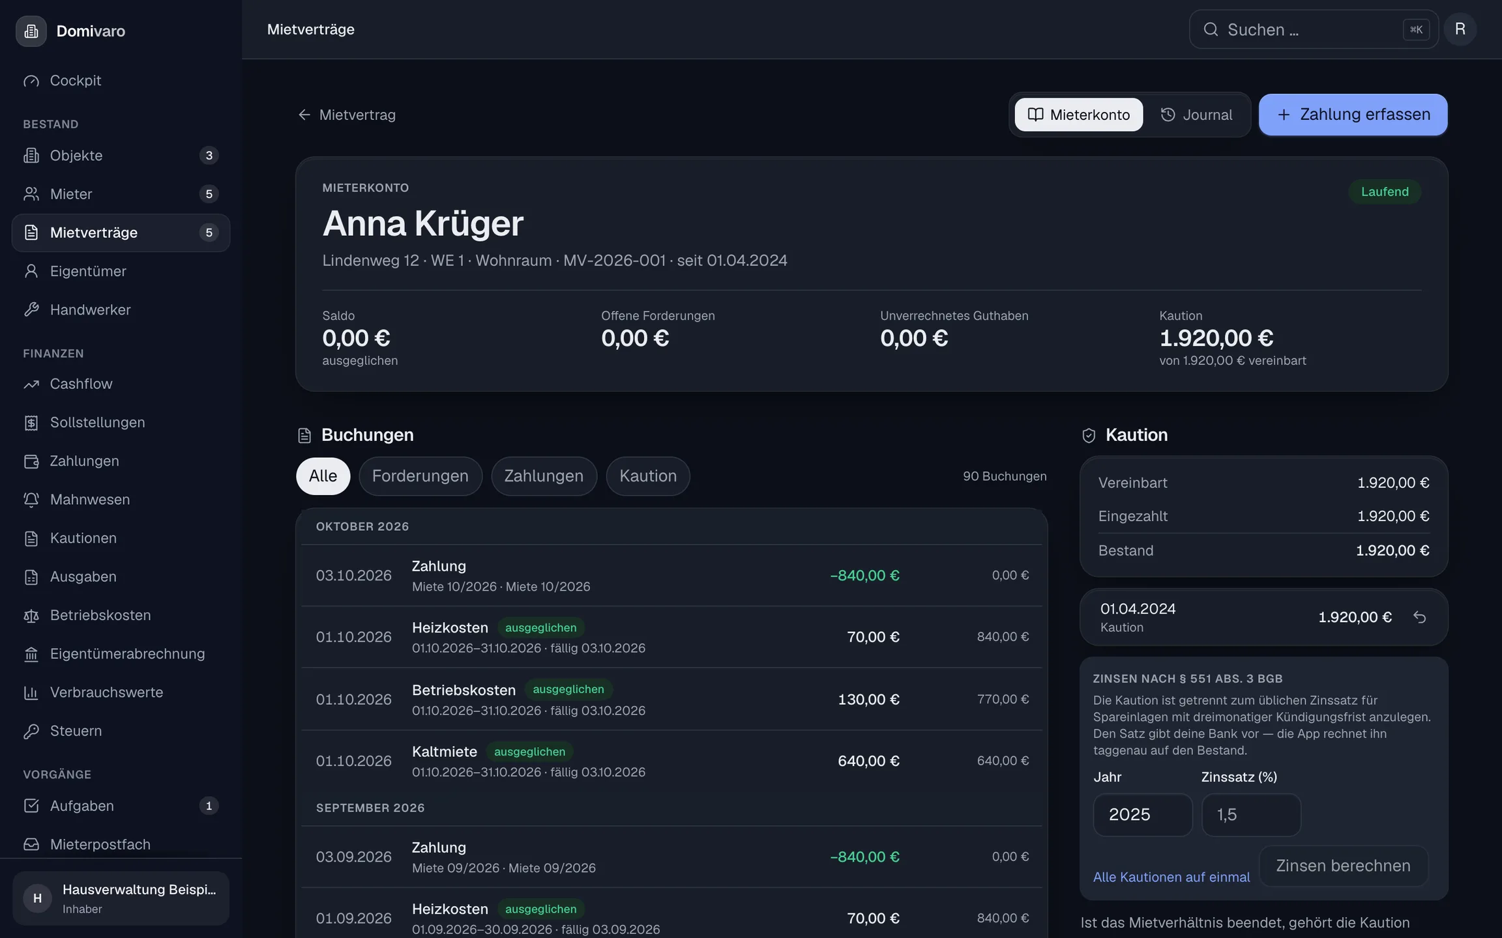Open Alle Kautionen auf einmal link

[1171, 877]
